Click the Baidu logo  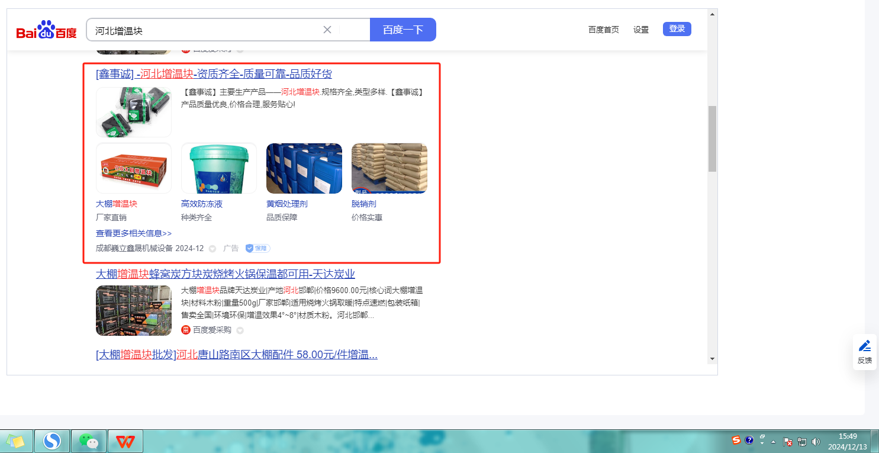[46, 30]
